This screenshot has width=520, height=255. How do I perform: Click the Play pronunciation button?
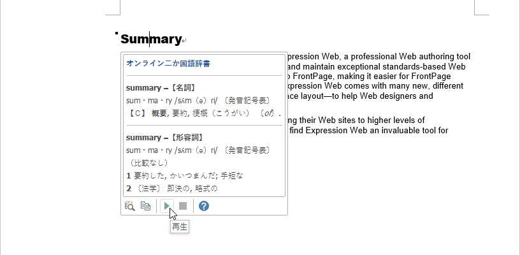click(166, 206)
